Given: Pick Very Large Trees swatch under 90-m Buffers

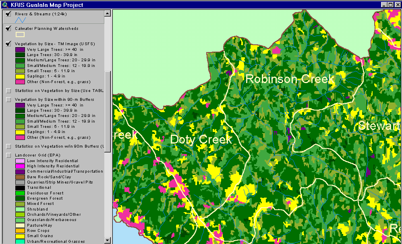Looking at the screenshot, I should point(20,105).
